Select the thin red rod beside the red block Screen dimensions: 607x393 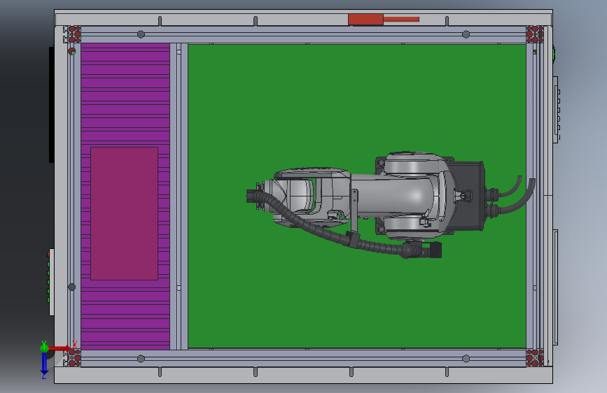tap(401, 19)
